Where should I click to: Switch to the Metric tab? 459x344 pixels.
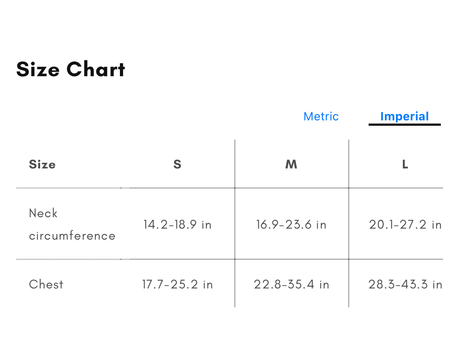pyautogui.click(x=321, y=116)
